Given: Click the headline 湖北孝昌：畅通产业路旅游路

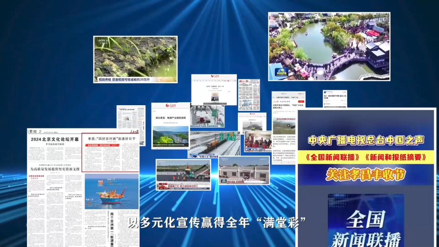Looking at the screenshot, I should 171,118.
